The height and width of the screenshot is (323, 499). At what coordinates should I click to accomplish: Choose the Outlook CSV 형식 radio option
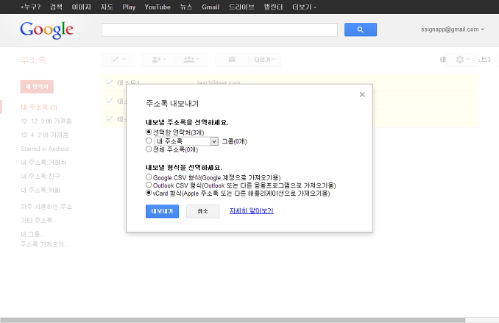(x=149, y=185)
